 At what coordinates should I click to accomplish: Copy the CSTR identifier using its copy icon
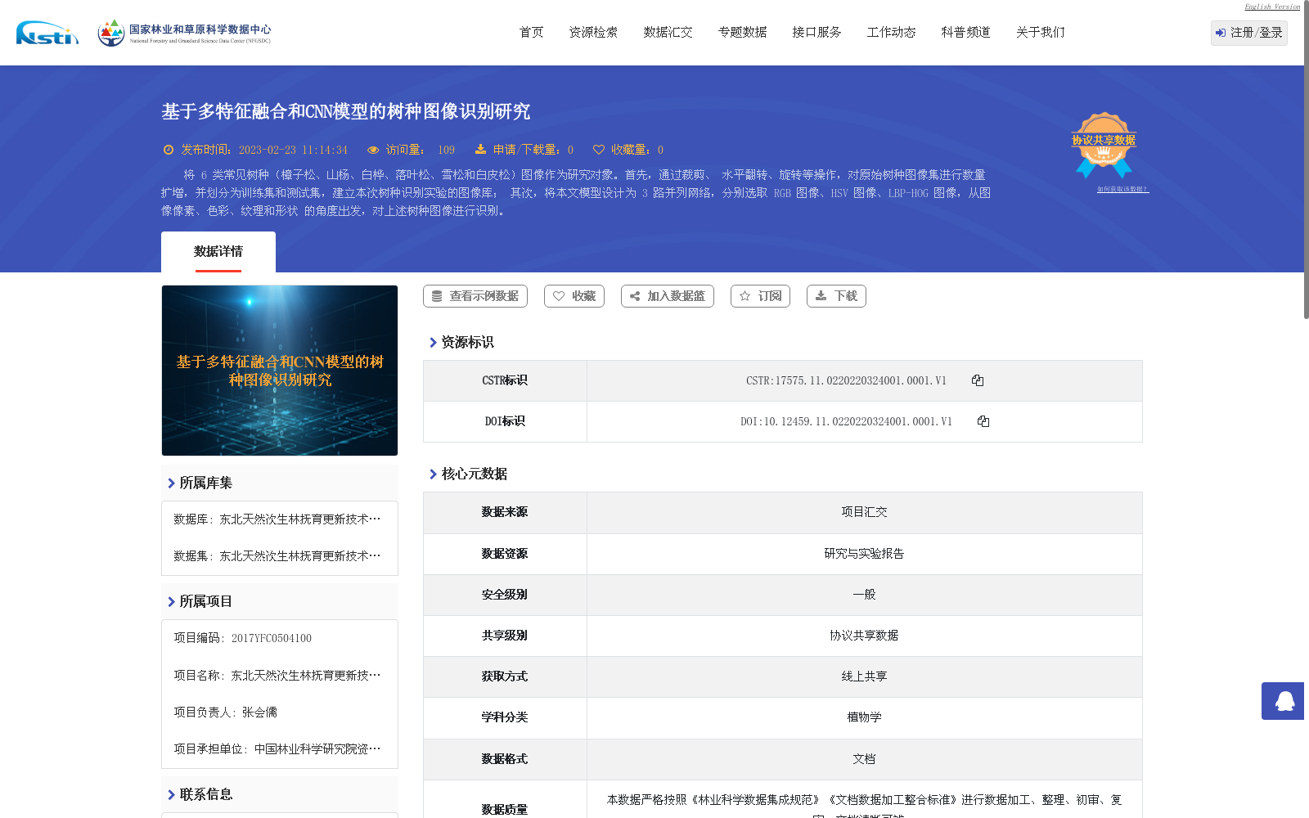coord(978,380)
